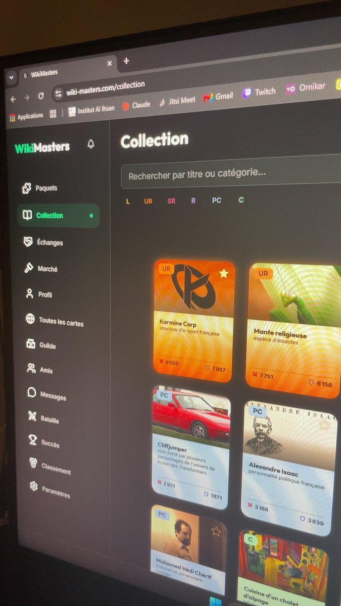Open a new browser tab with plus
341x606 pixels.
126,61
